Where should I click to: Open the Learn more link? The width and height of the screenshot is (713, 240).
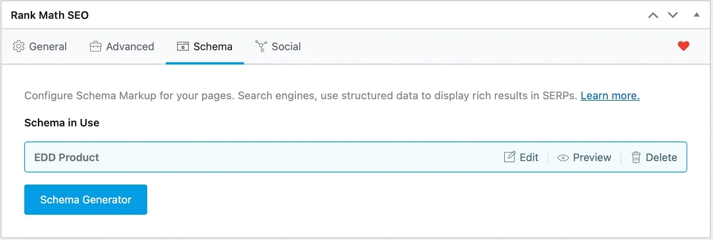click(610, 96)
